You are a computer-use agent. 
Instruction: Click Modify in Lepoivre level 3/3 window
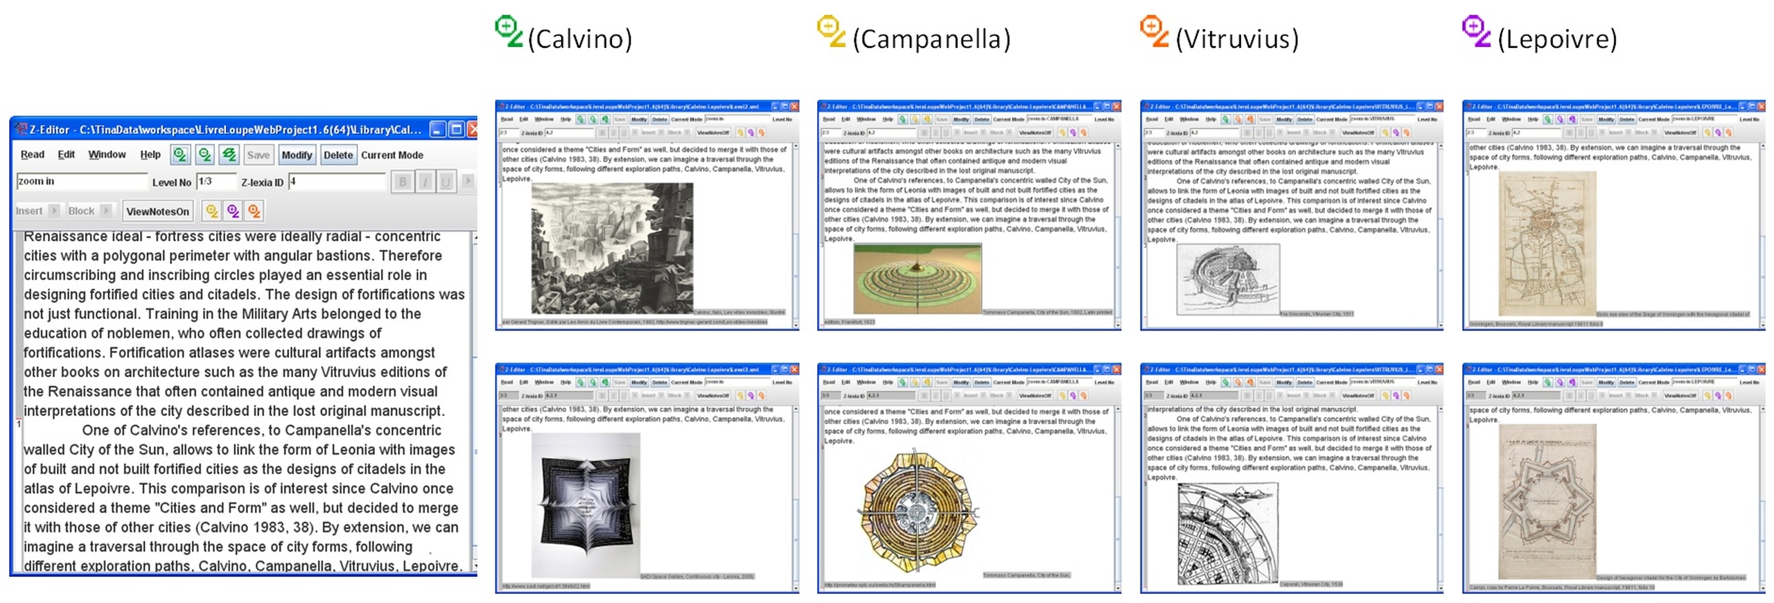tap(1606, 382)
